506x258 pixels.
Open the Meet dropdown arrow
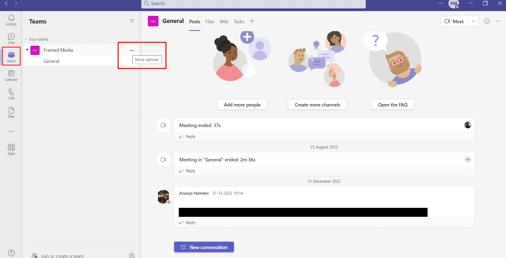click(x=473, y=21)
